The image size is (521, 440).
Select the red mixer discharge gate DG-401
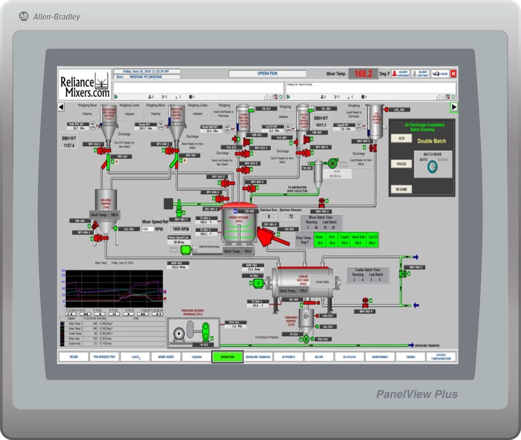click(x=266, y=237)
